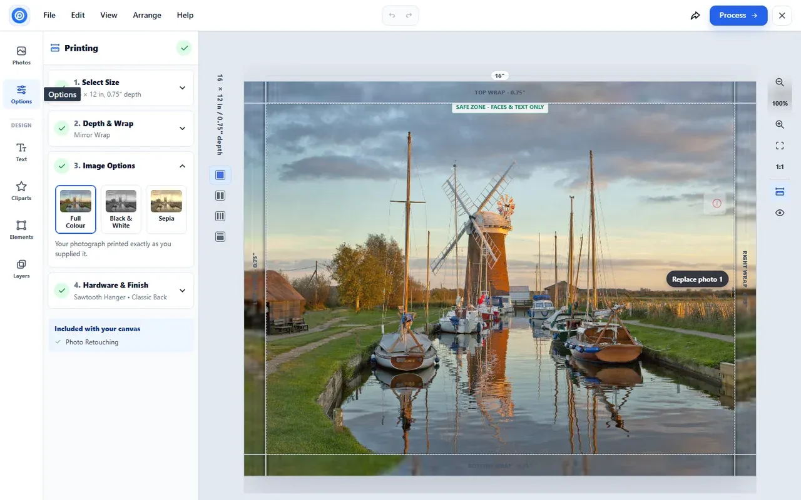Undo the last action
The image size is (801, 500).
(392, 16)
